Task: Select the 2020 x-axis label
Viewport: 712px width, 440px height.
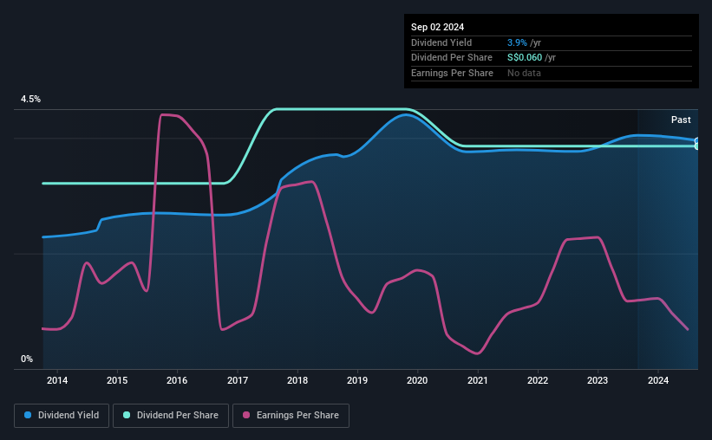Action: click(x=417, y=380)
